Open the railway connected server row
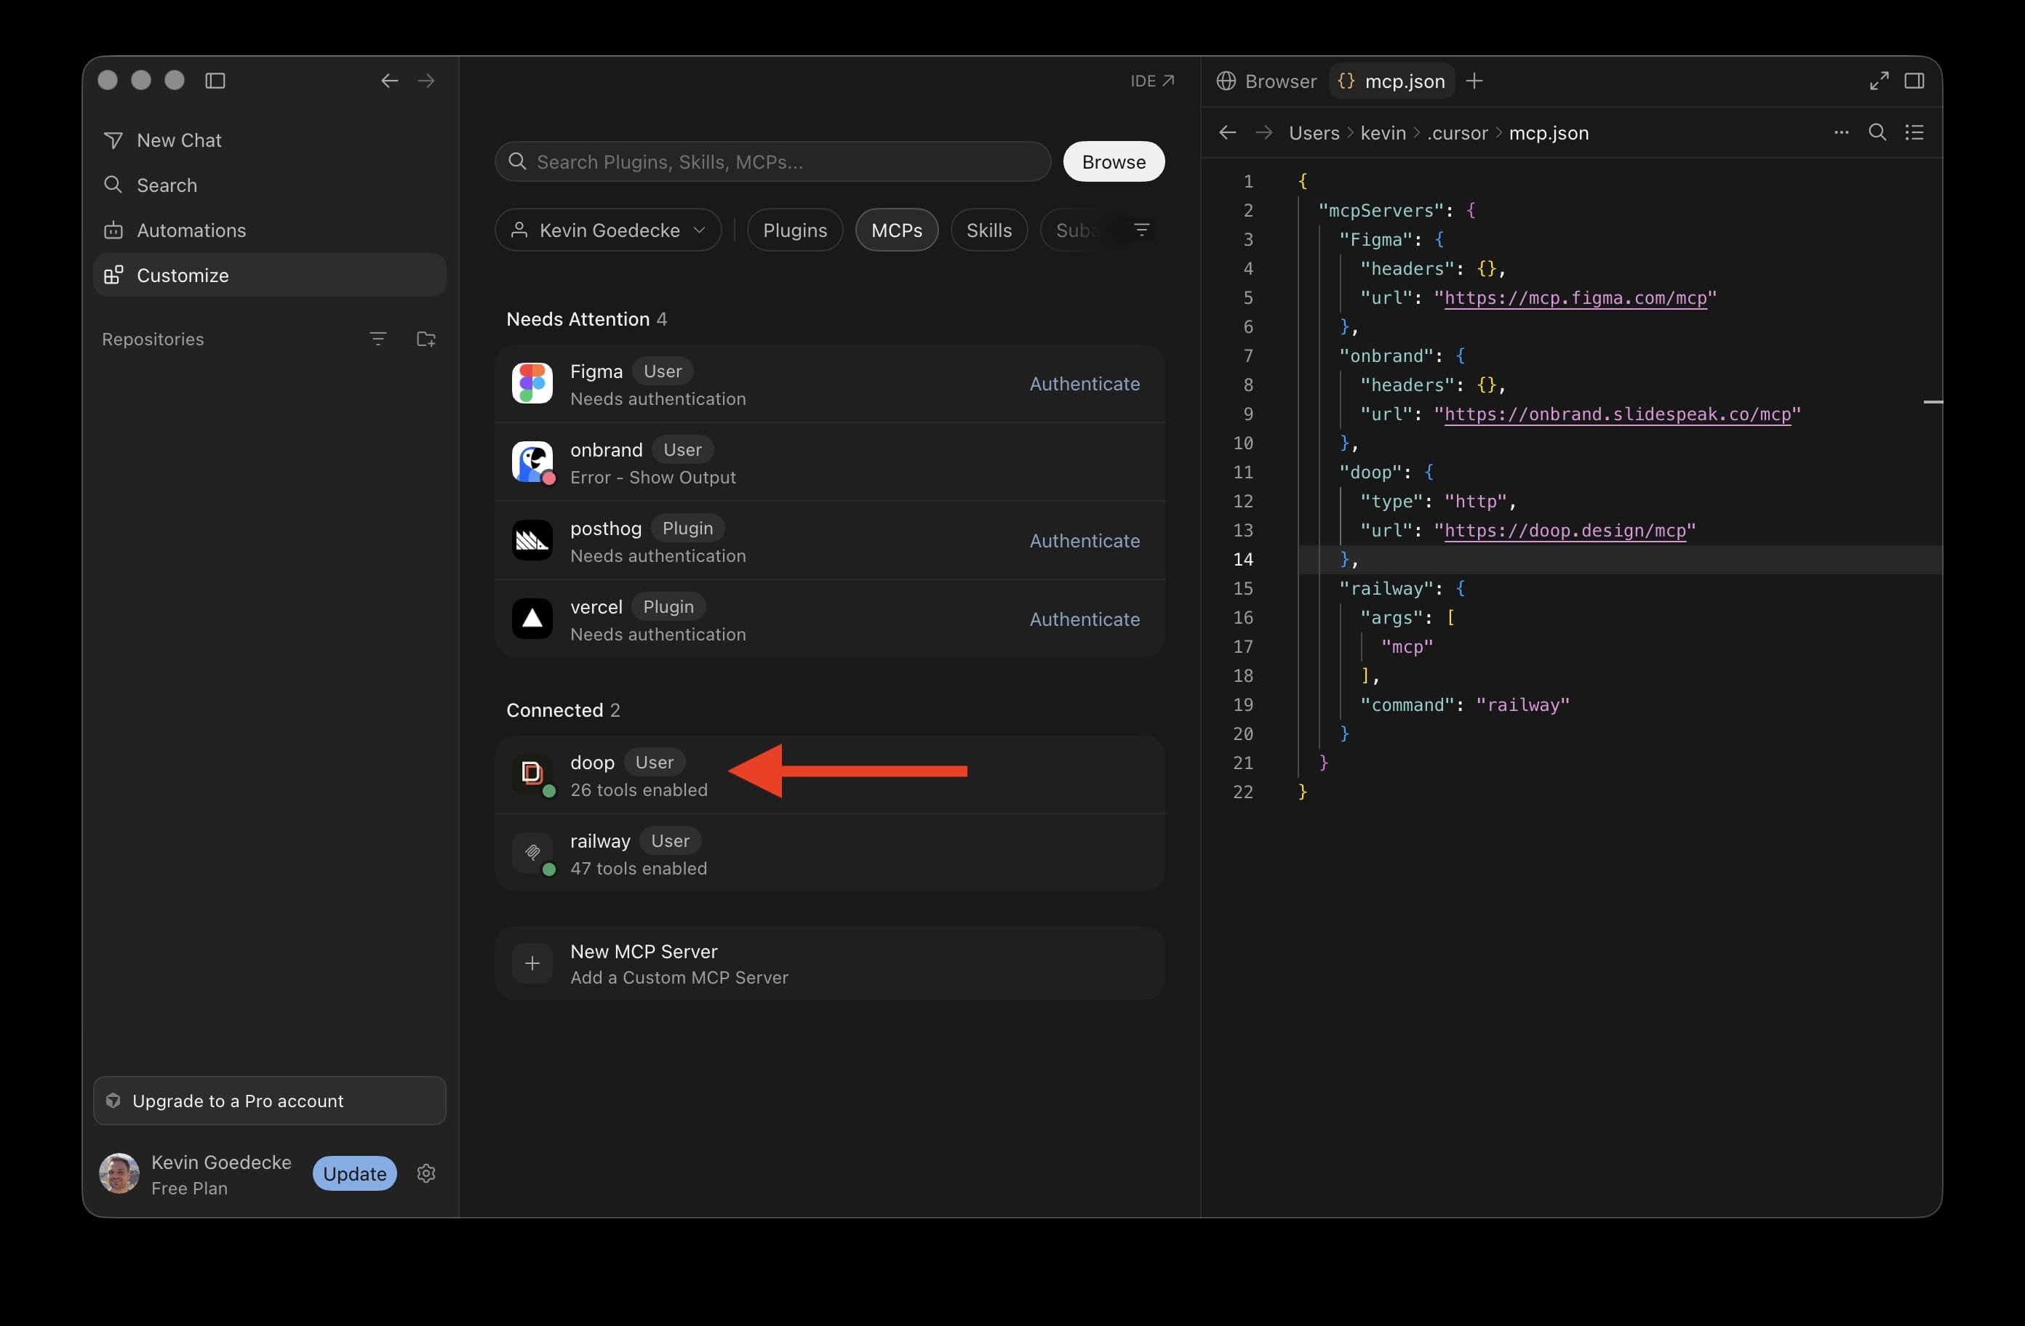The image size is (2025, 1326). pos(830,853)
